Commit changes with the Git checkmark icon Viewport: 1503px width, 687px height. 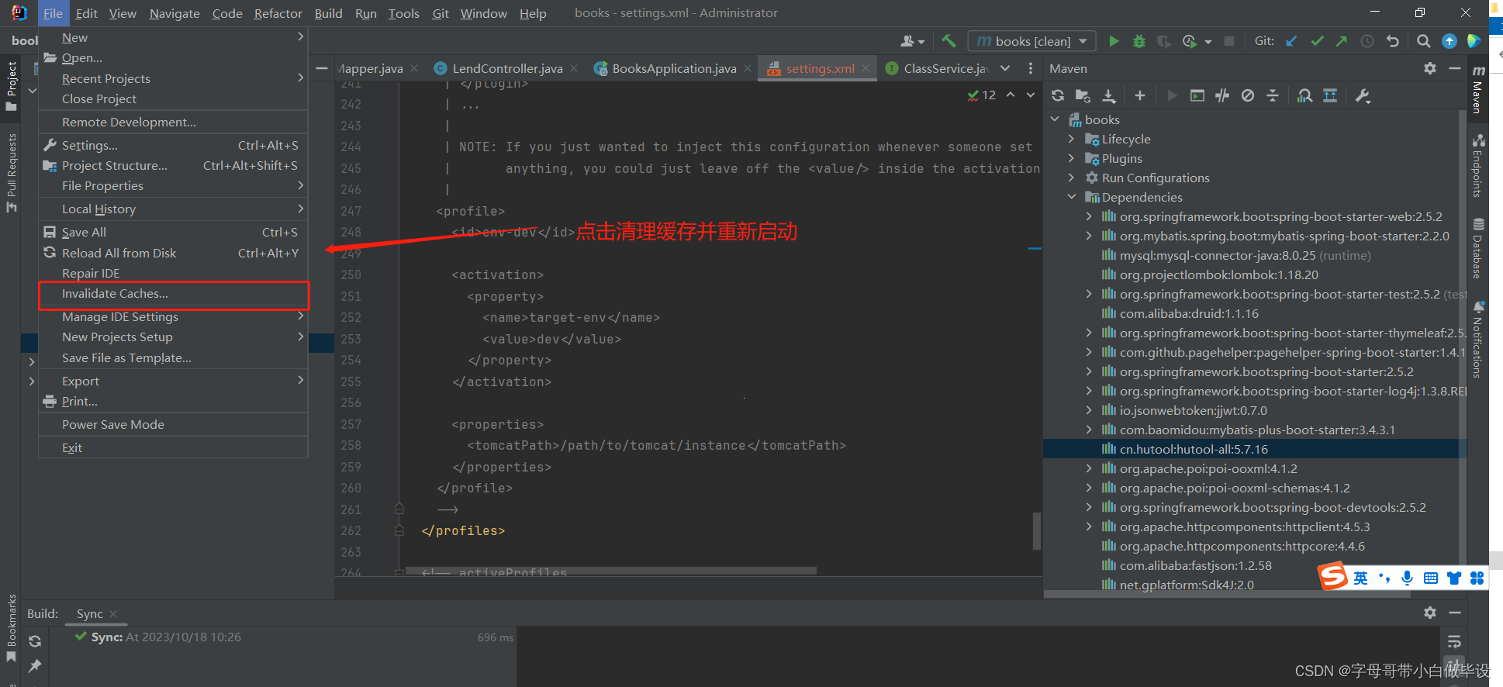1317,41
